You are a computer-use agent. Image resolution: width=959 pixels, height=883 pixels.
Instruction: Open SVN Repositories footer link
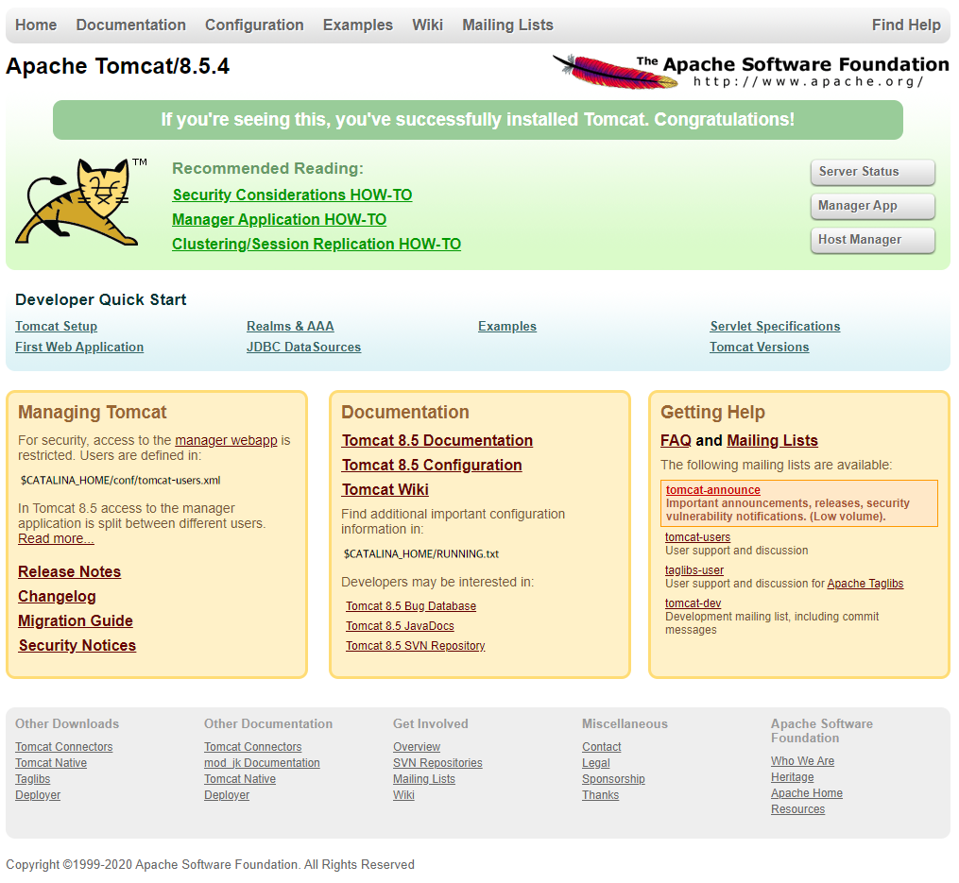[x=437, y=763]
